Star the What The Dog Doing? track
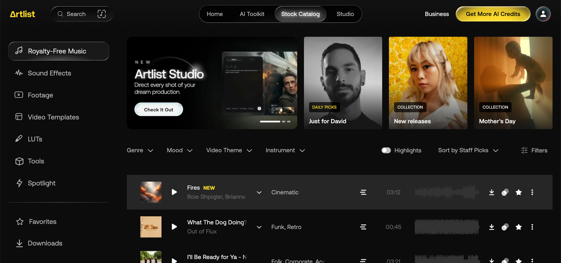This screenshot has height=263, width=561. [x=519, y=227]
